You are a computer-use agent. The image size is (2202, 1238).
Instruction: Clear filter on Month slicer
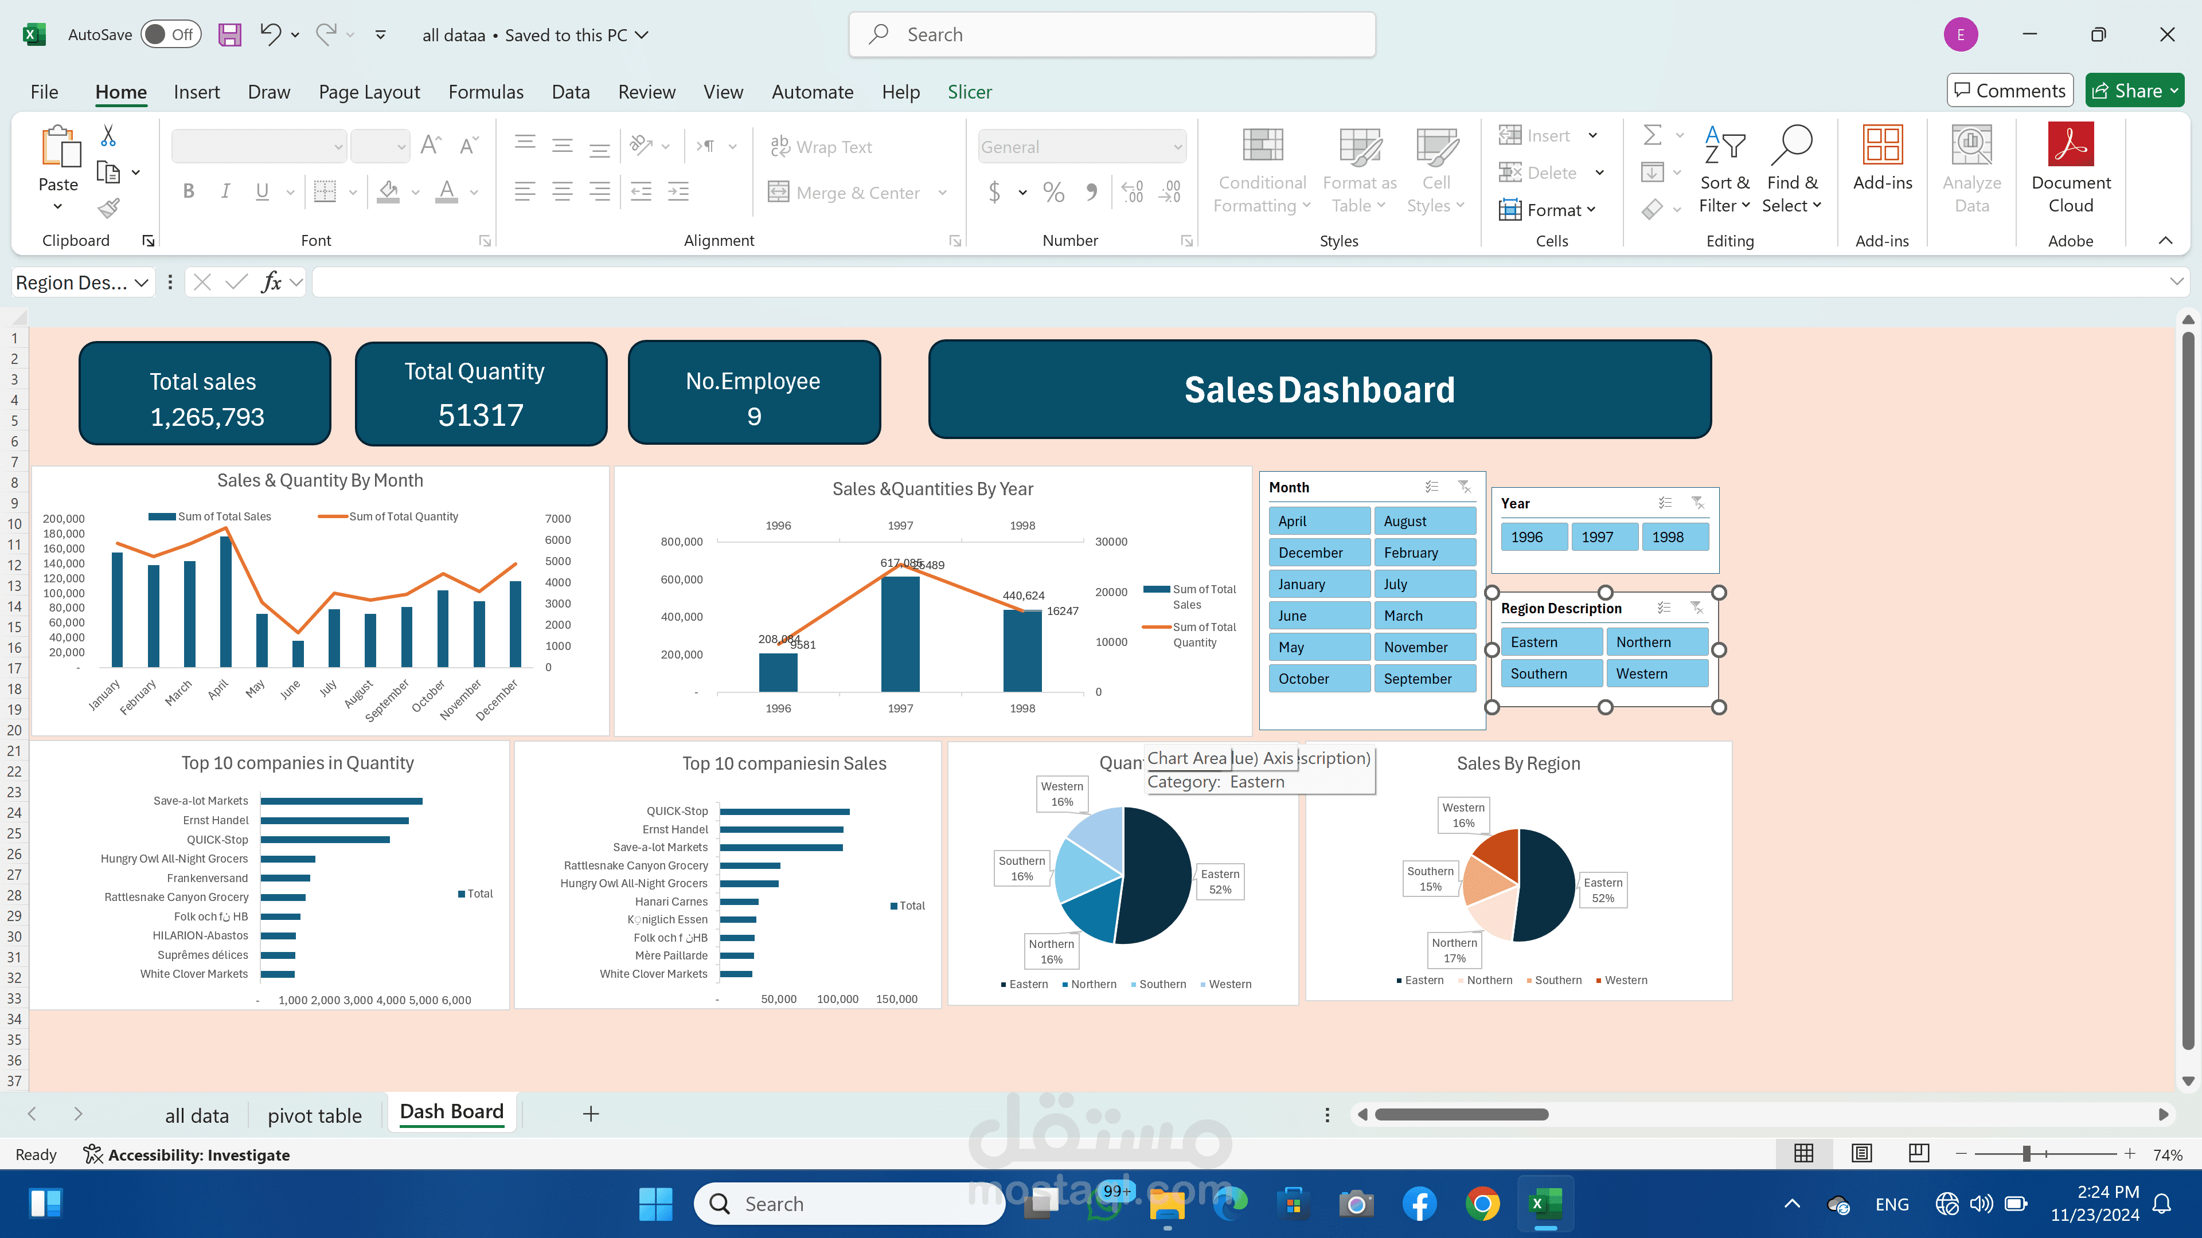tap(1465, 487)
